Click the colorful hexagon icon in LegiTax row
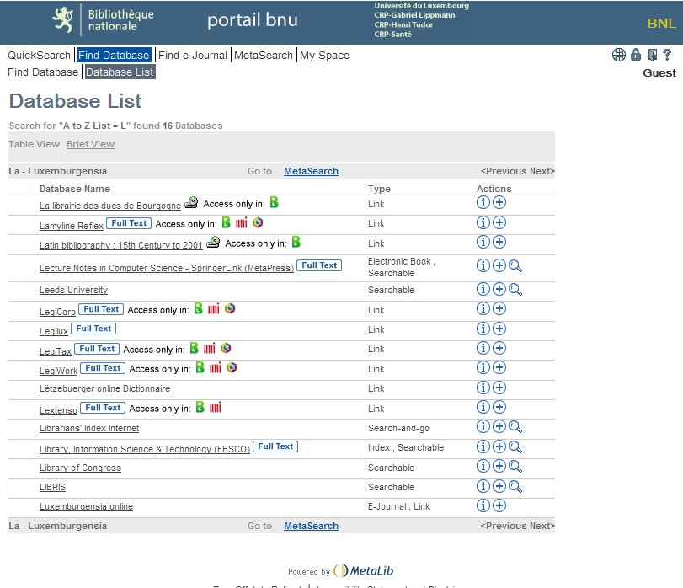The width and height of the screenshot is (683, 588). 226,348
